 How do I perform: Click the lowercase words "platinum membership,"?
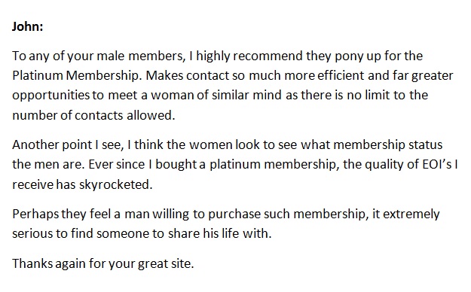274,165
